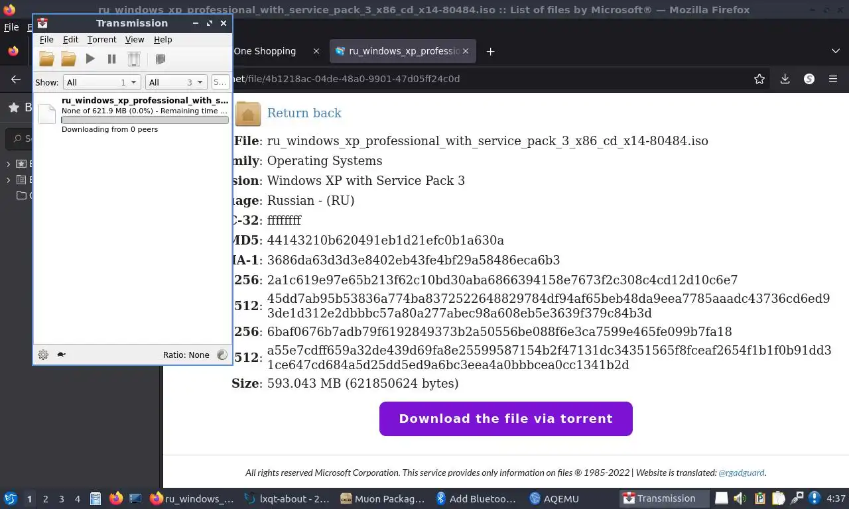
Task: Launch file manager from taskbar quick launch
Action: pos(96,498)
